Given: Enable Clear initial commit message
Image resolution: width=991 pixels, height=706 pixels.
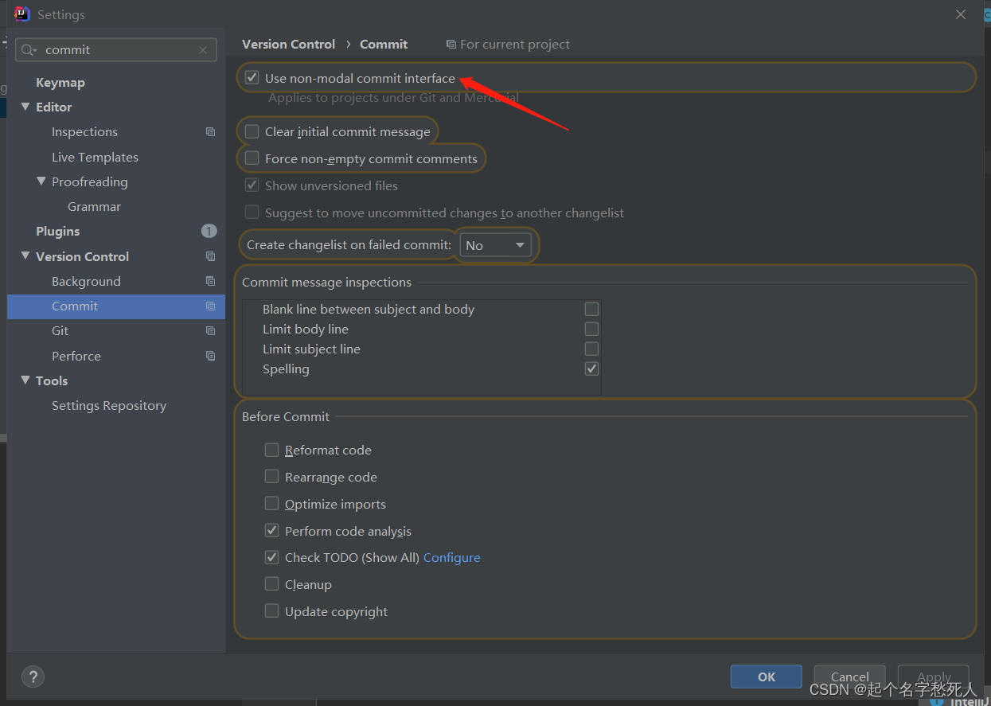Looking at the screenshot, I should 252,131.
